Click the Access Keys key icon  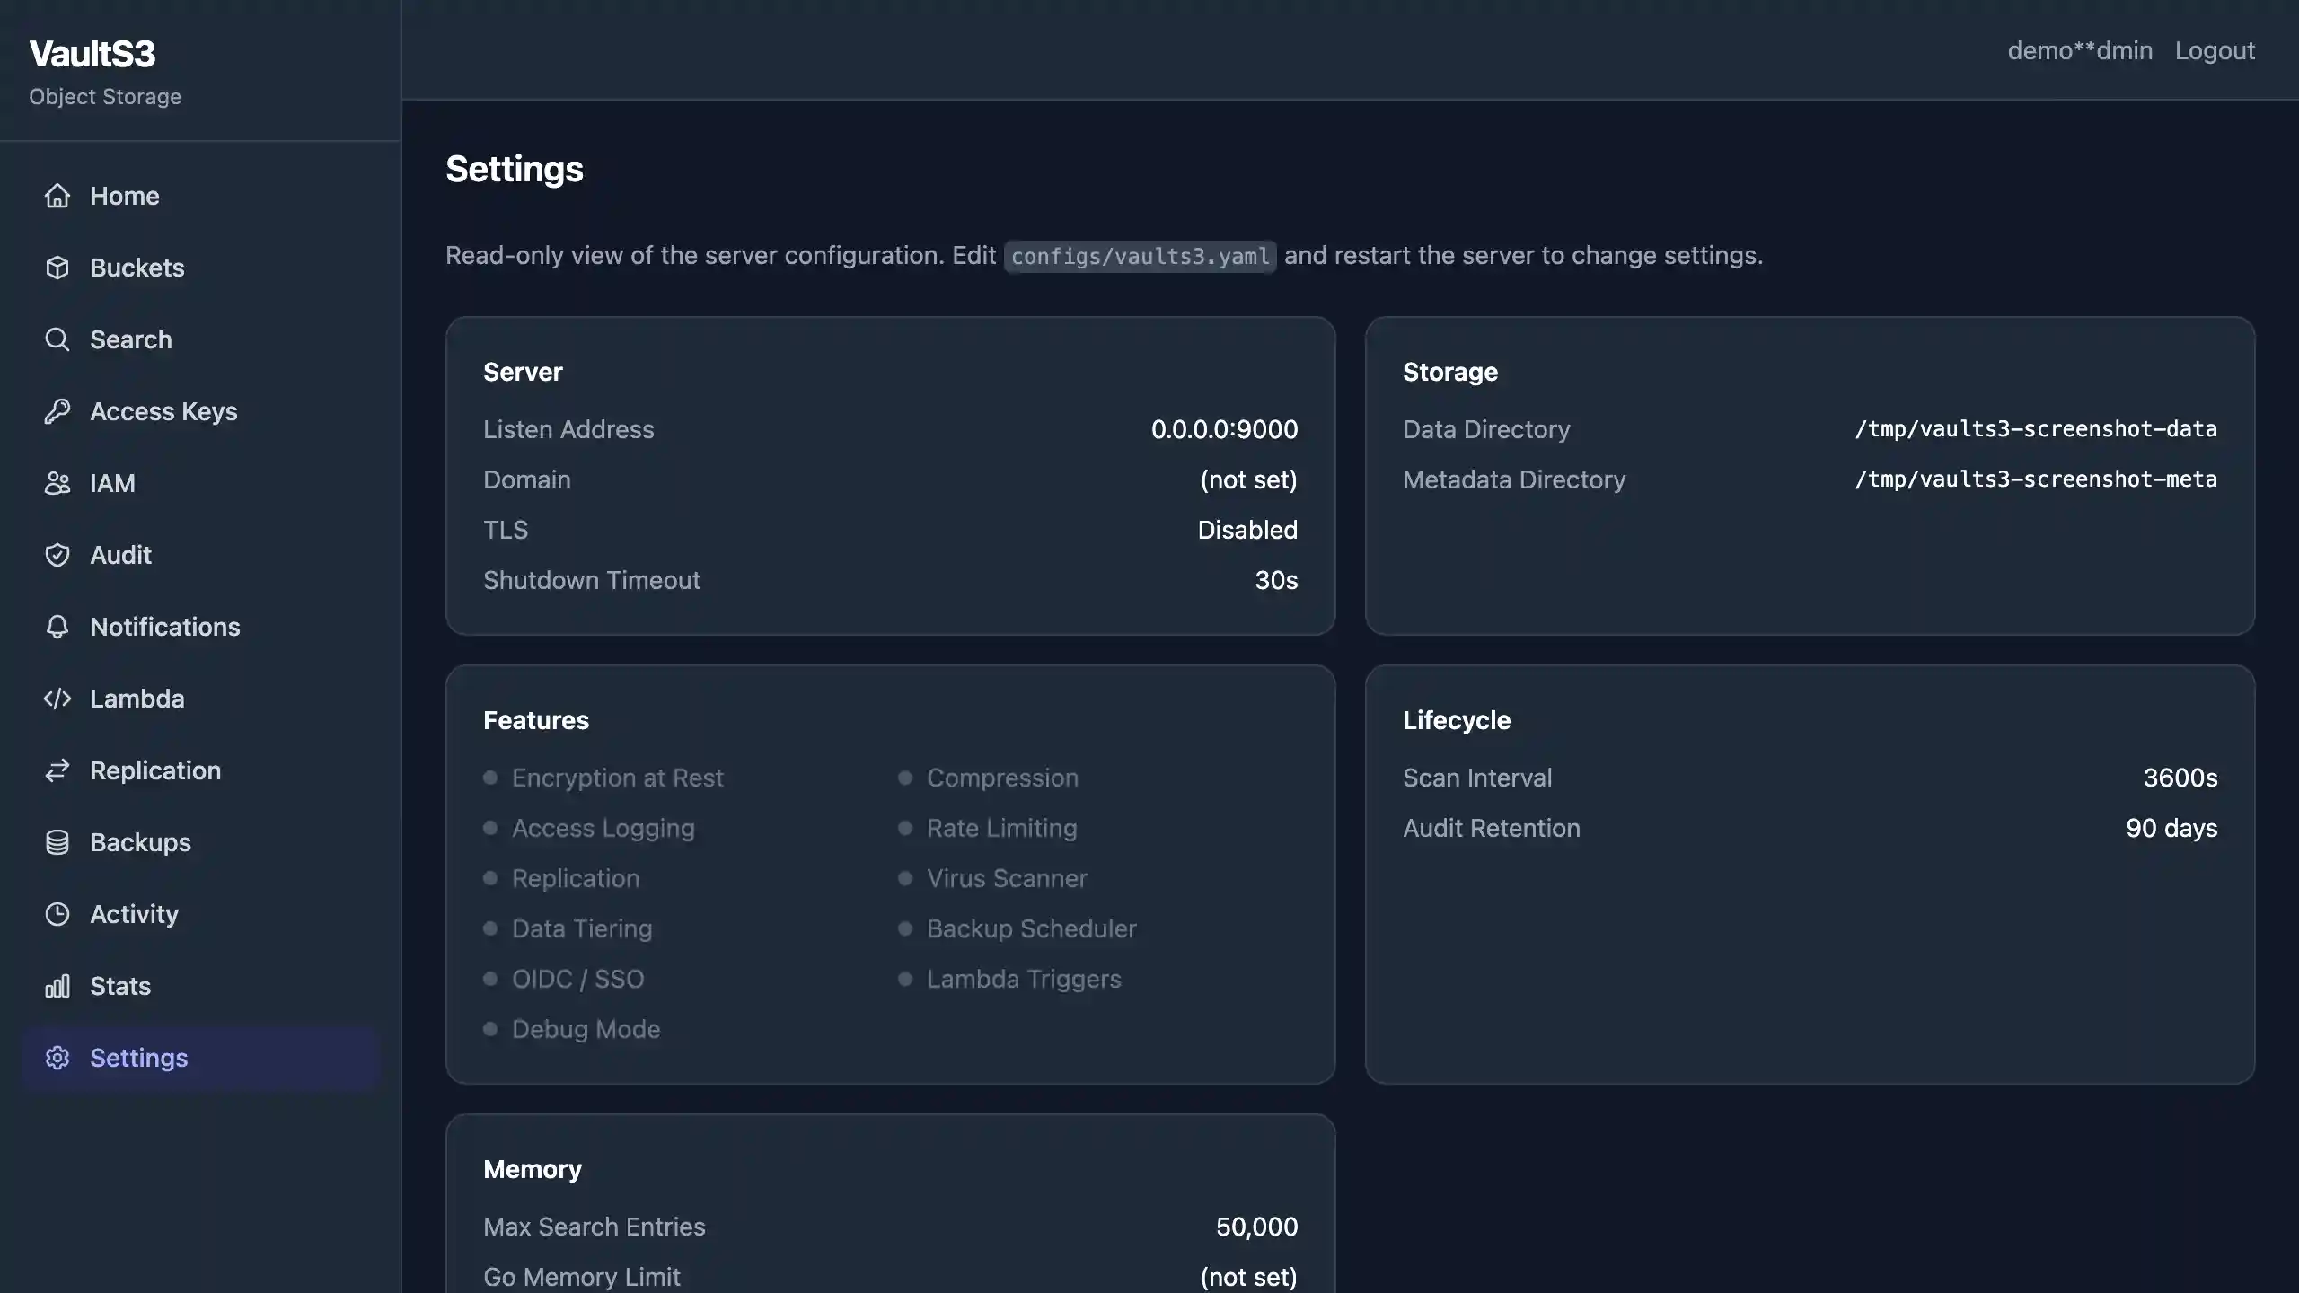(57, 411)
